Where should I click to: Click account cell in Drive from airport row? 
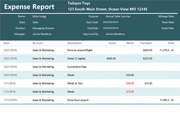(43, 100)
